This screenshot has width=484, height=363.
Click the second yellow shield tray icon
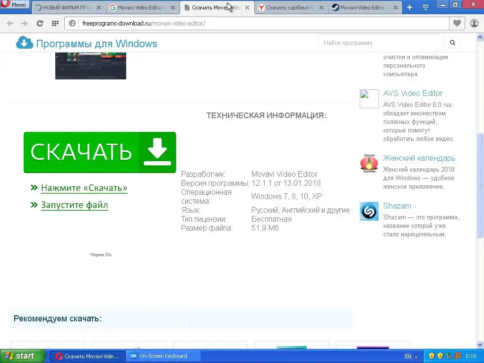(x=440, y=356)
